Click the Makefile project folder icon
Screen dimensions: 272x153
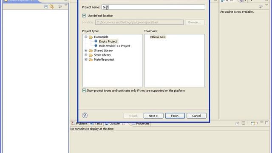(x=91, y=59)
